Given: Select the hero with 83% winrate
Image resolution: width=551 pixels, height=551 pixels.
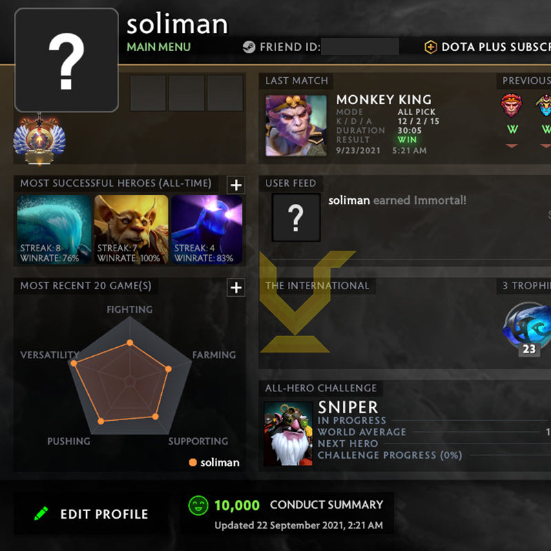Looking at the screenshot, I should point(207,229).
